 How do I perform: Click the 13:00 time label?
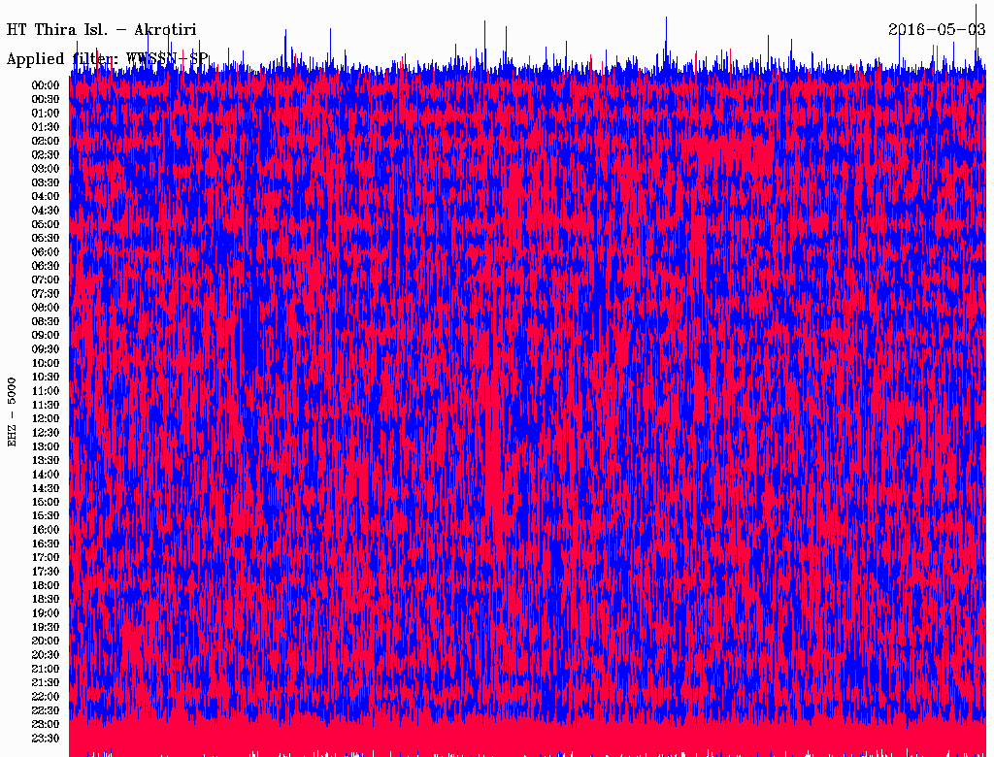pos(46,447)
